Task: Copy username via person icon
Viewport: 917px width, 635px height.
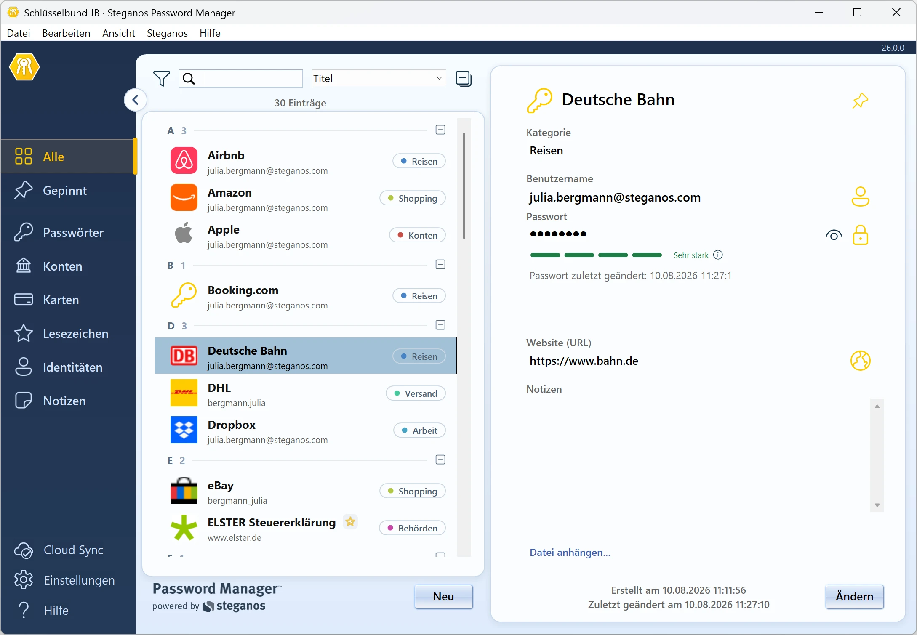Action: (x=860, y=197)
